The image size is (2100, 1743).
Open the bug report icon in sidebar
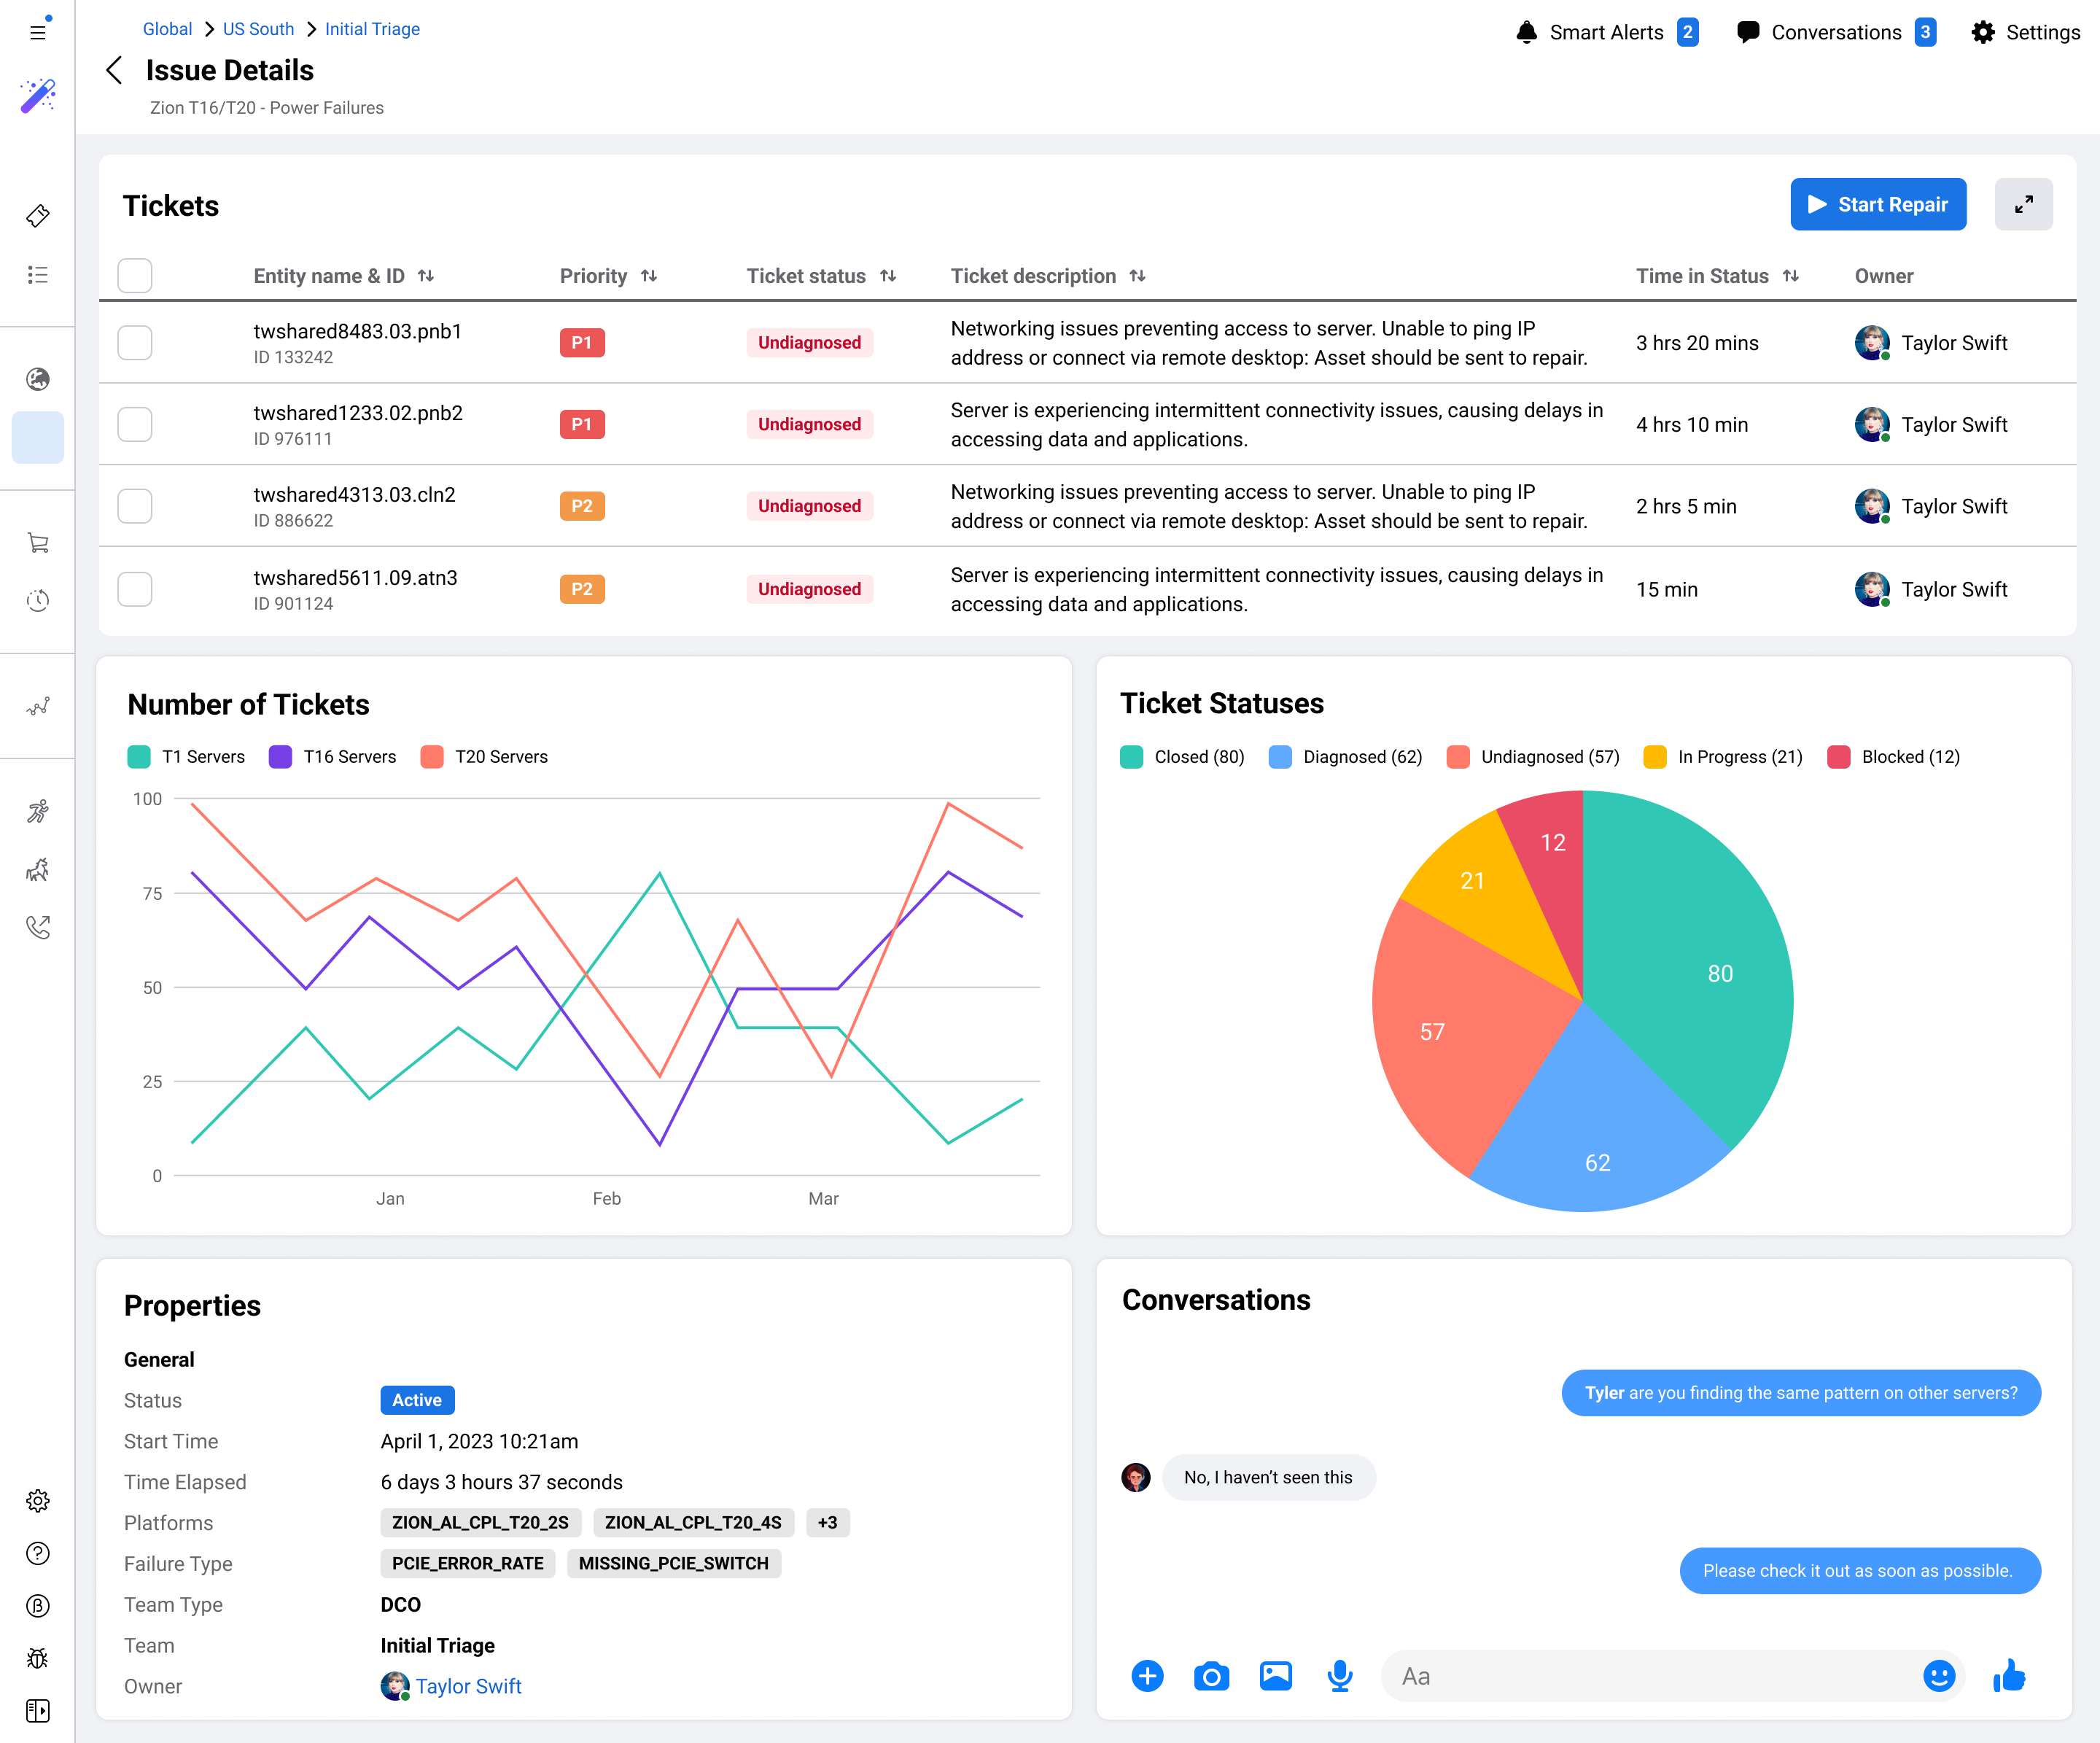[x=38, y=1658]
